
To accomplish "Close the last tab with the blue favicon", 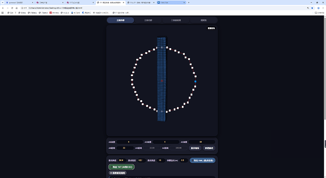I will [184, 2].
